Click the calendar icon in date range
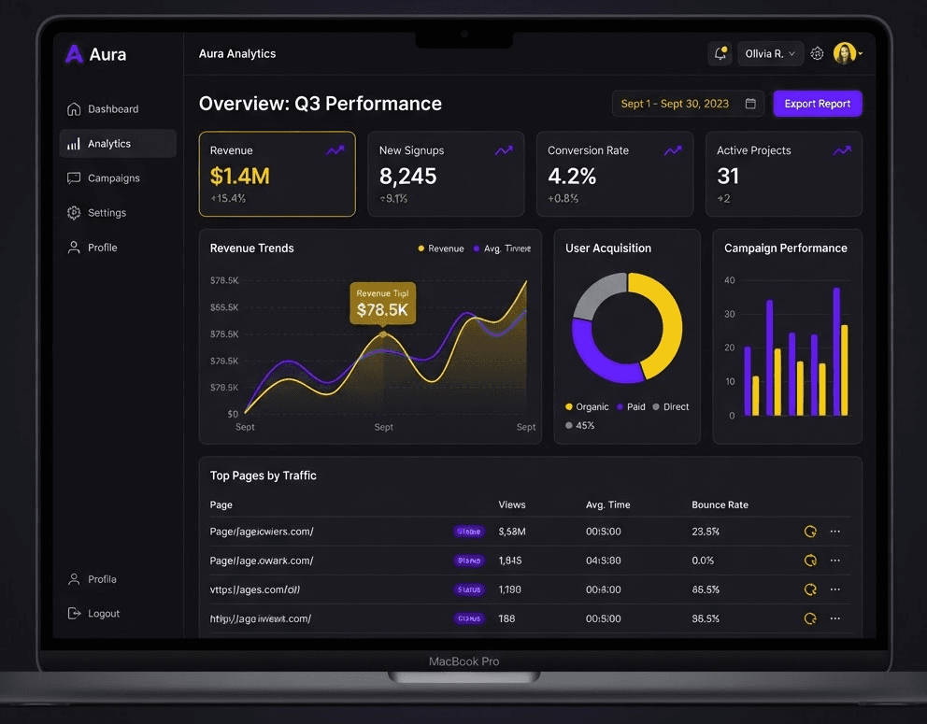This screenshot has height=724, width=927. (750, 104)
